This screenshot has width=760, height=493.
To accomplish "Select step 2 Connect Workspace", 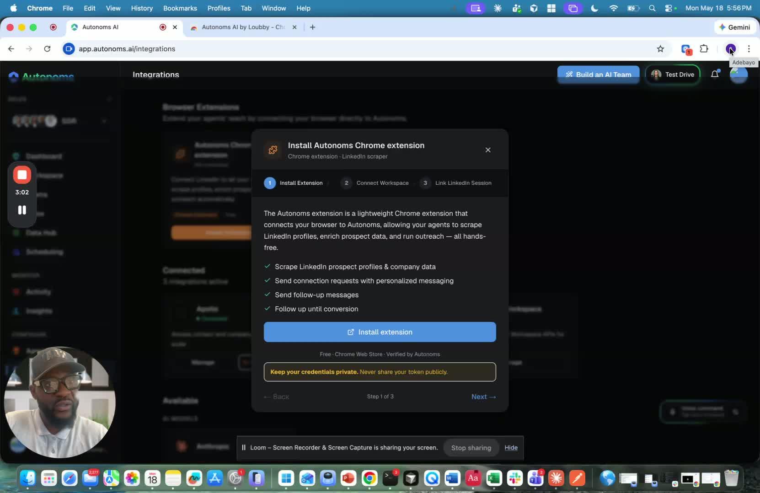I will tap(375, 183).
